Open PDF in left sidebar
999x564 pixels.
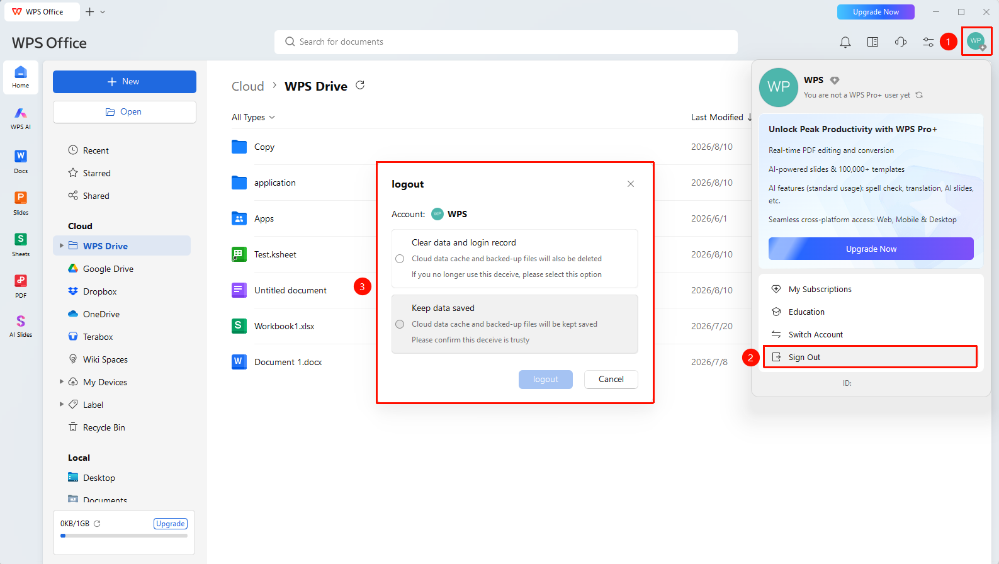coord(21,286)
